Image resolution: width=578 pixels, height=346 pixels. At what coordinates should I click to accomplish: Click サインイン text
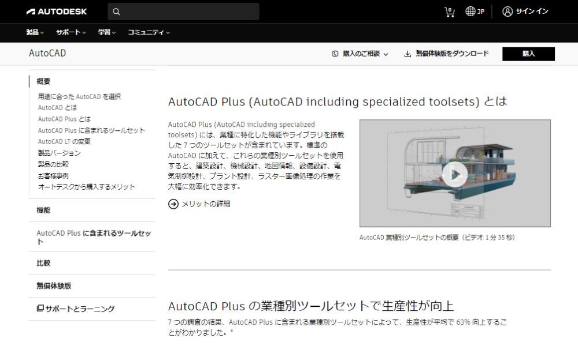tap(532, 12)
